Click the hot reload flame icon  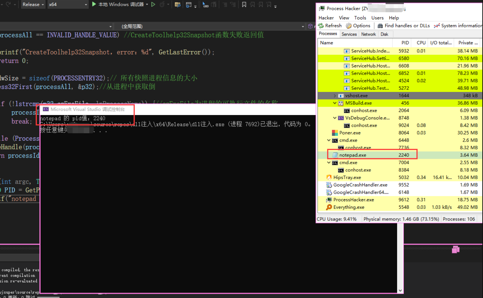pos(162,4)
